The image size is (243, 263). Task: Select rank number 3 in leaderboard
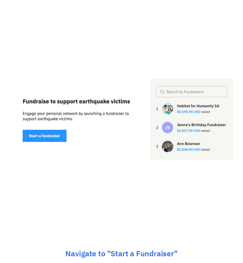(x=157, y=147)
